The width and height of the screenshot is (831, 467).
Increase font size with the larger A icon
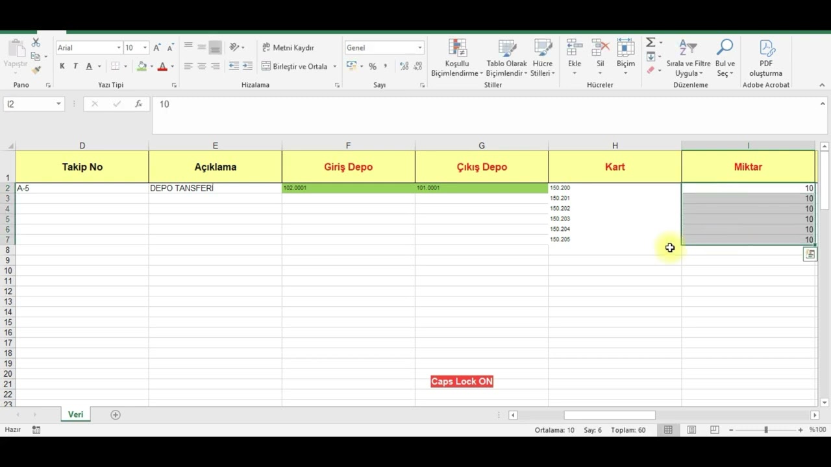point(157,47)
